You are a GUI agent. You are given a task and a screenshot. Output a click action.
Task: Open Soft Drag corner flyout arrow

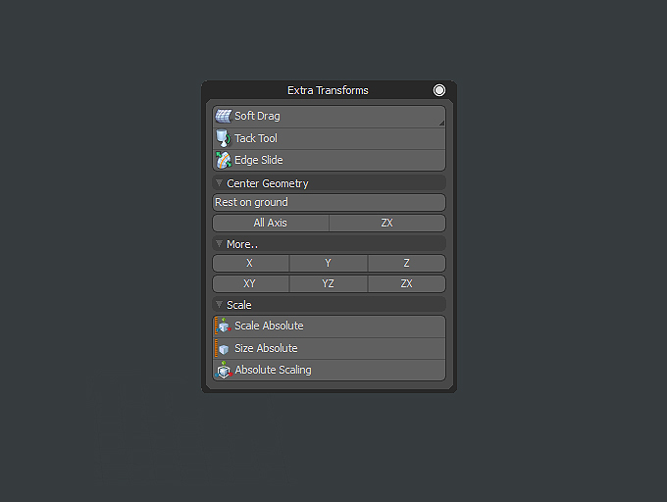[441, 123]
